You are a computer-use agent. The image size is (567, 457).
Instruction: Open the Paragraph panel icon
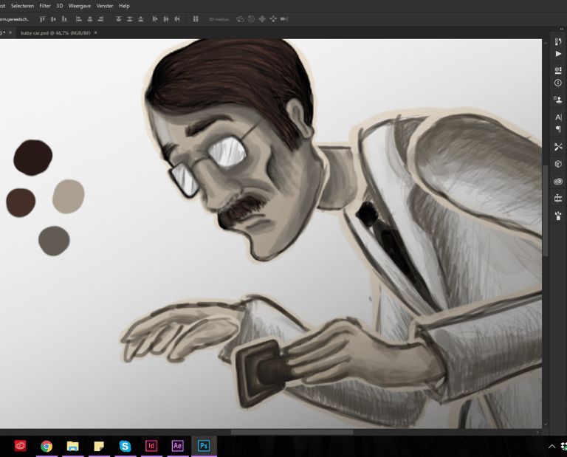click(558, 129)
